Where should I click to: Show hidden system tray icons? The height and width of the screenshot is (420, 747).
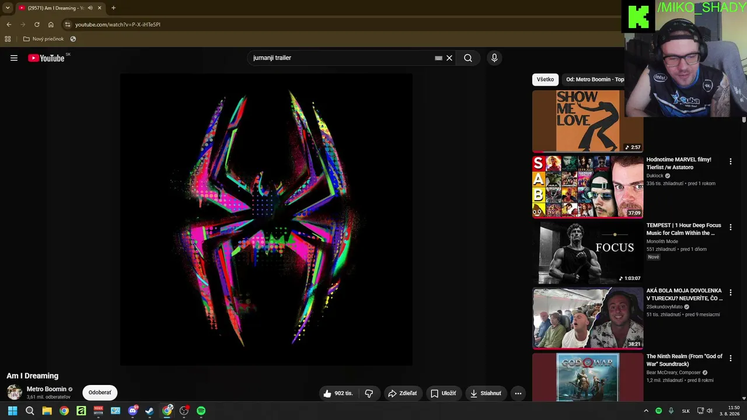point(646,411)
